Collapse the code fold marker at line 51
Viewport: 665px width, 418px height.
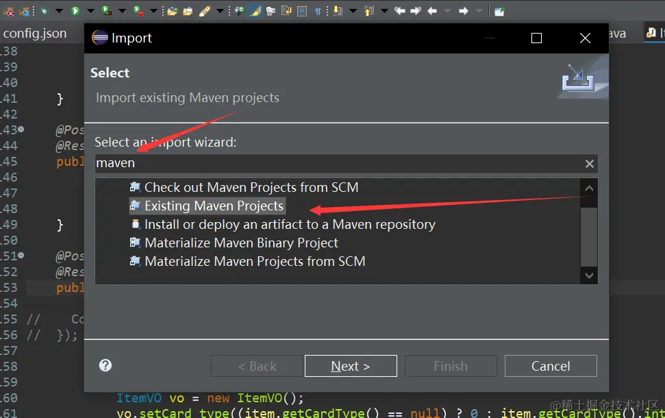pyautogui.click(x=21, y=256)
